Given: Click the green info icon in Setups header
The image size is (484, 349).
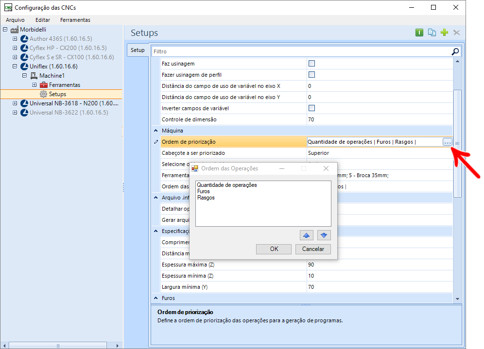Looking at the screenshot, I should [419, 33].
